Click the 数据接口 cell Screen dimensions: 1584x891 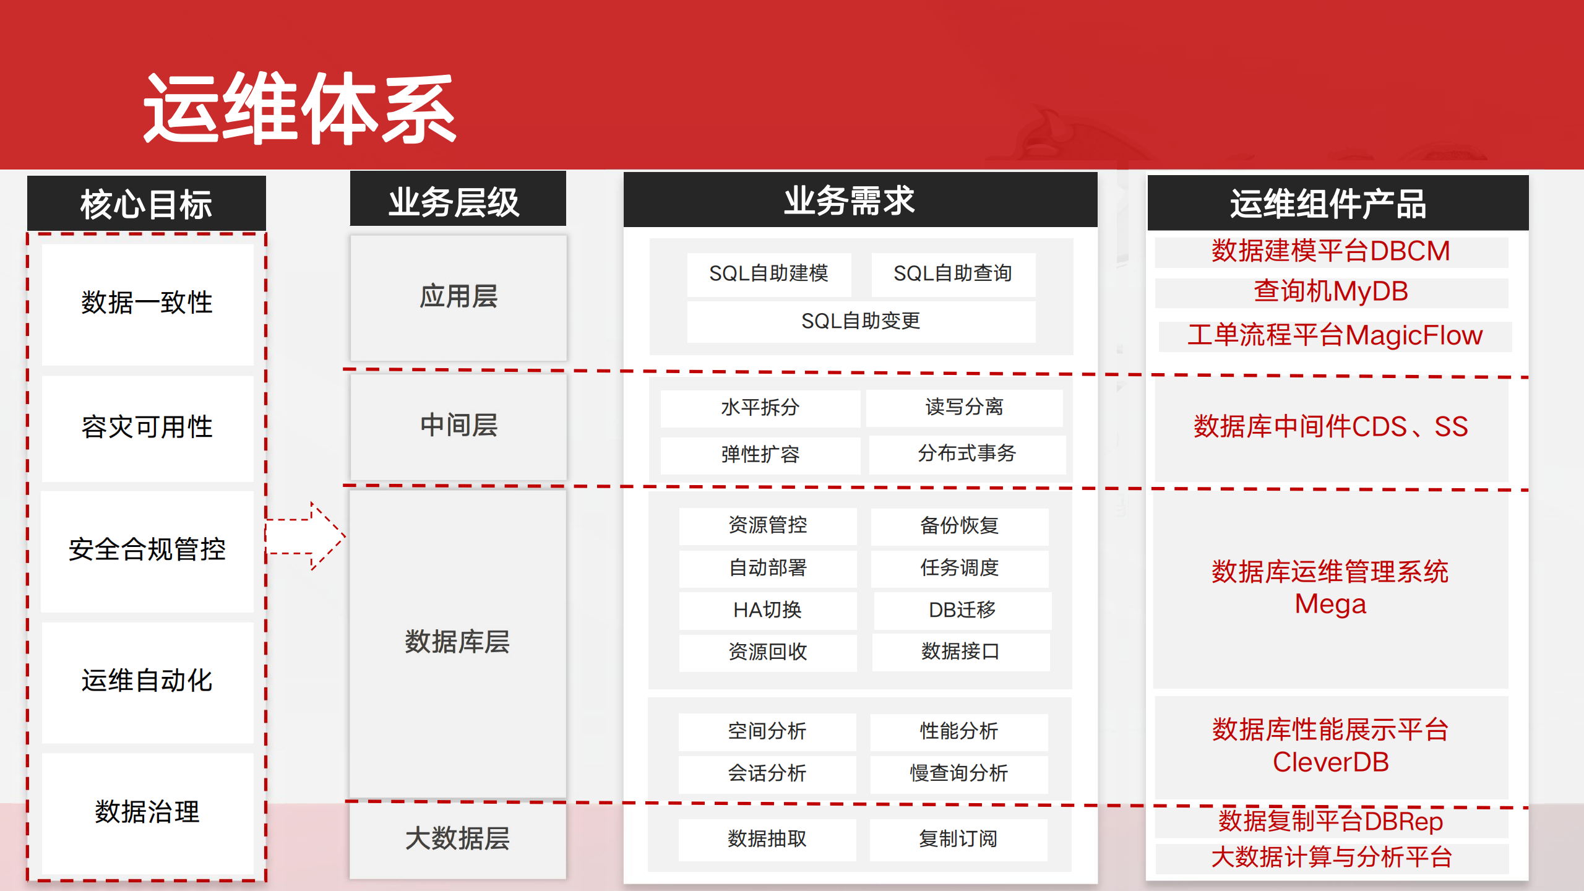(x=961, y=652)
